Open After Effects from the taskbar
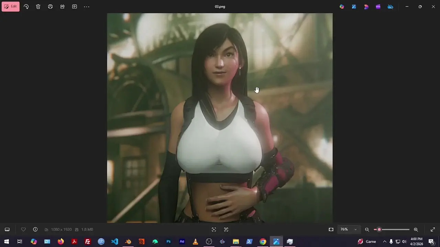Screen dimensions: 440x247 click(182, 242)
